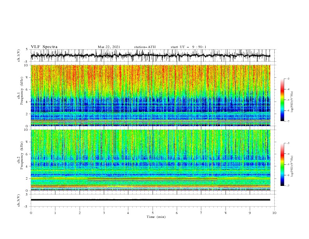This screenshot has width=309, height=239.
Task: Click the '9' tick on the time axis
Action: (x=250, y=213)
